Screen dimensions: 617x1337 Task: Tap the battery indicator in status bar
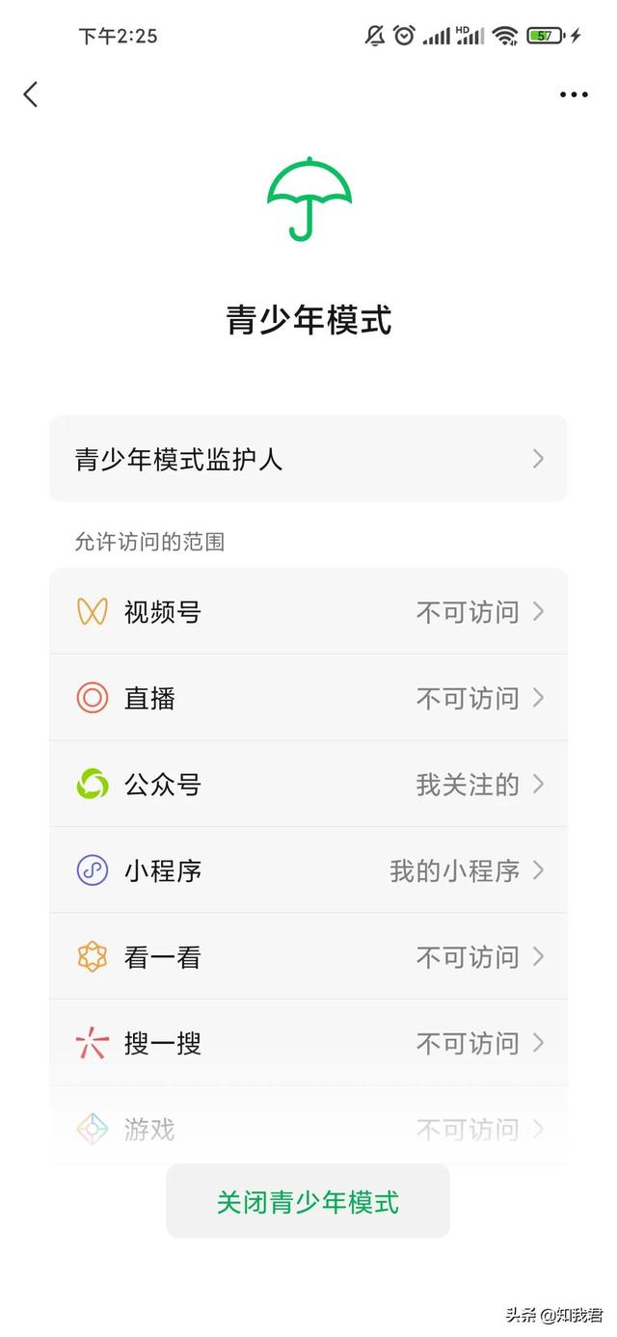546,36
